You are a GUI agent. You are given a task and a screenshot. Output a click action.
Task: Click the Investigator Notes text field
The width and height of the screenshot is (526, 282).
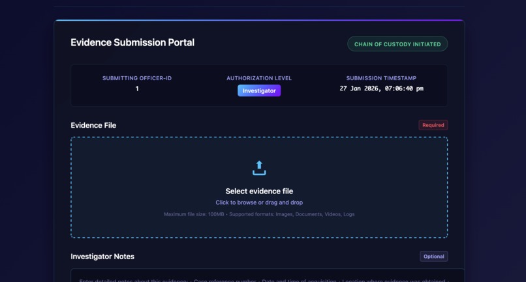(268, 275)
